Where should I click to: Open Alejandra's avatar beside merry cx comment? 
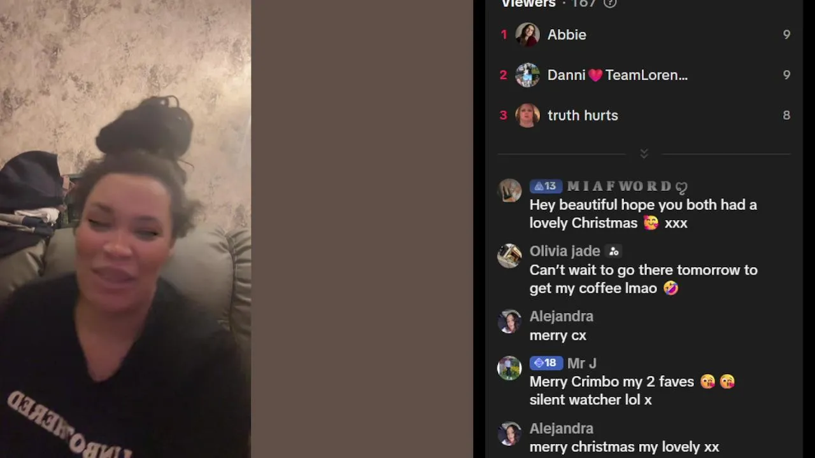coord(509,321)
